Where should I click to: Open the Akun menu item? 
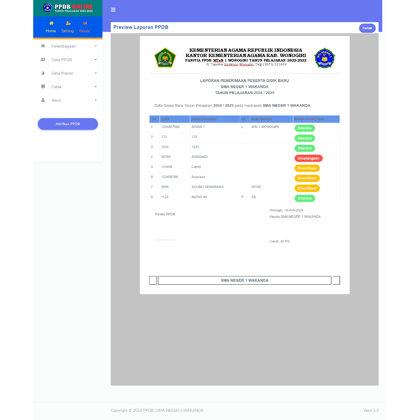tap(68, 100)
